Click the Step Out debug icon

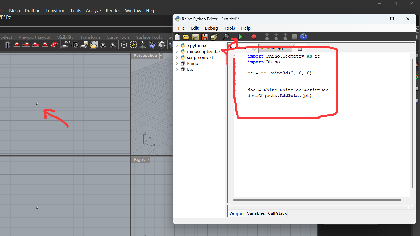[x=285, y=37]
